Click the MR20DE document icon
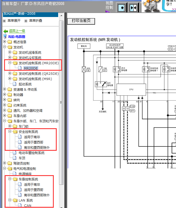176x208 pixels. (x=20, y=68)
